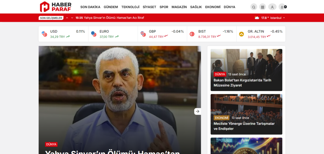Show next headline with down chevron

(72, 18)
